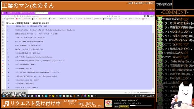Select row 14 にんころダンス request
194x109 pixels.
pos(79,72)
